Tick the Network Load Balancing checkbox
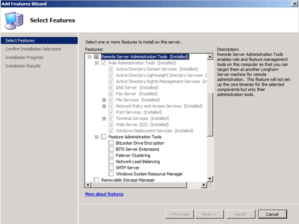This screenshot has height=224, width=299. point(111,161)
